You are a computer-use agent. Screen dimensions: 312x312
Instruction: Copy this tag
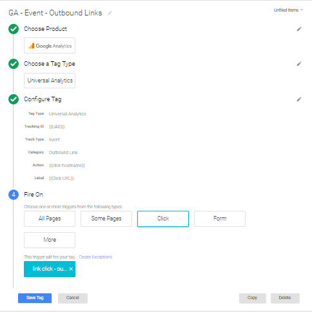click(253, 298)
